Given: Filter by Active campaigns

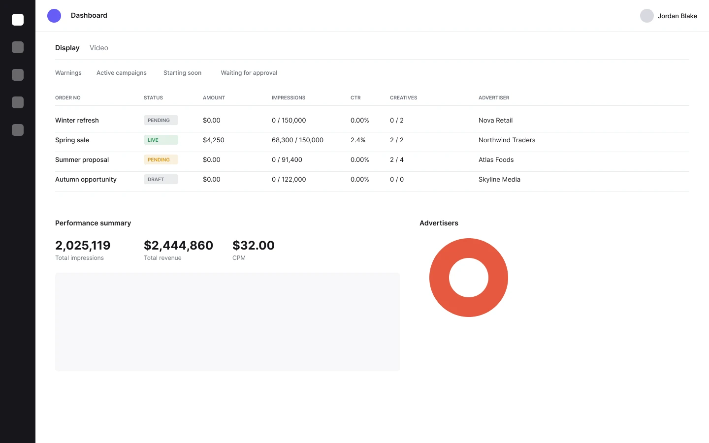Looking at the screenshot, I should pyautogui.click(x=122, y=73).
